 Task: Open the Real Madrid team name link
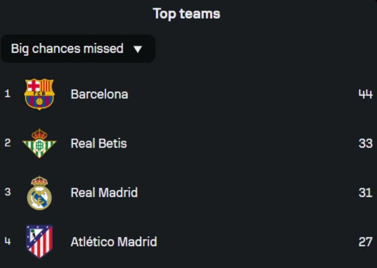[104, 192]
